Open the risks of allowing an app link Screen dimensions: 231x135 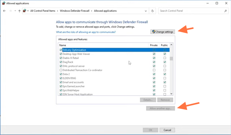point(86,32)
